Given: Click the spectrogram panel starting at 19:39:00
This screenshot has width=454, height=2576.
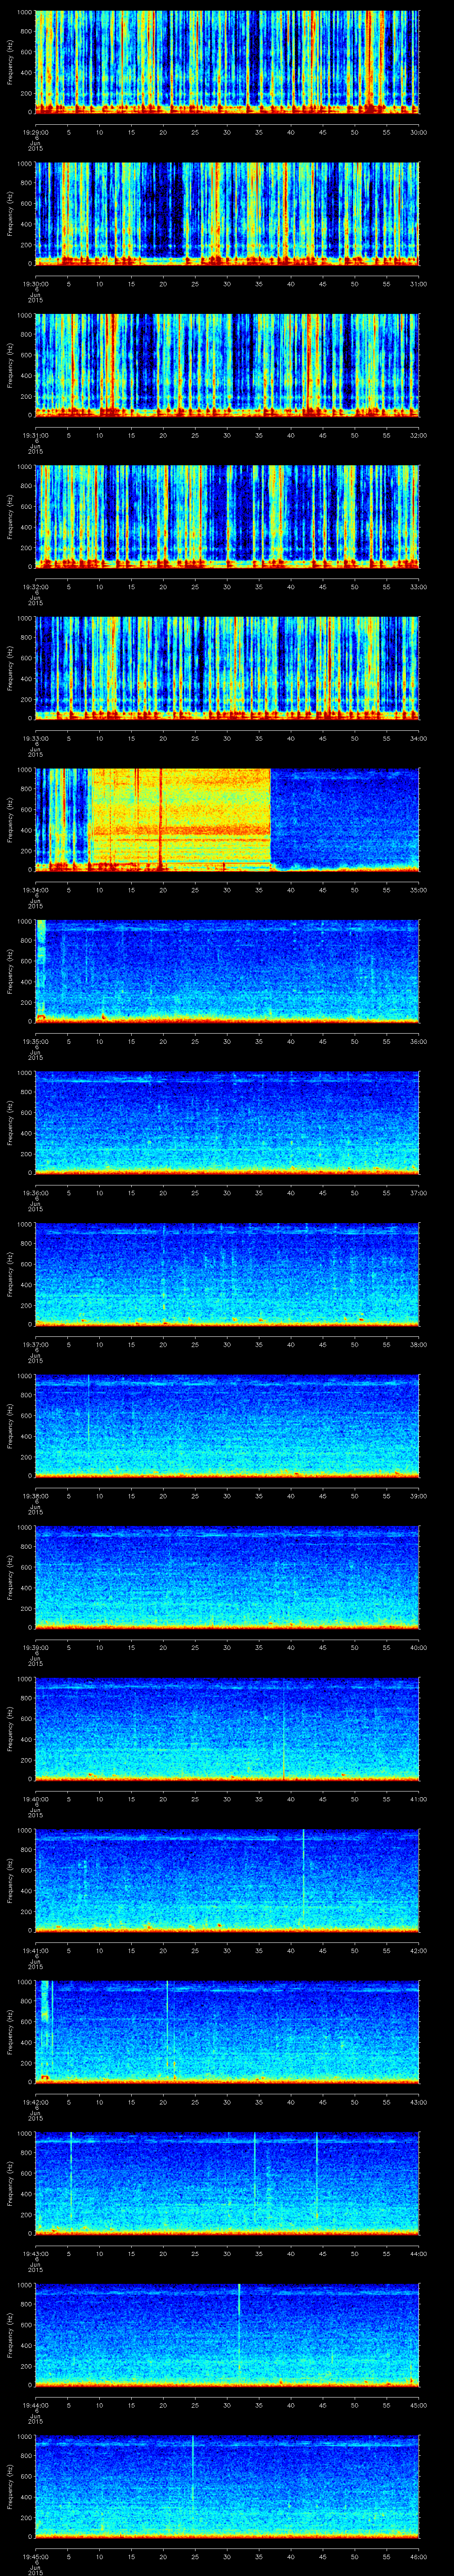Looking at the screenshot, I should pos(227,1577).
